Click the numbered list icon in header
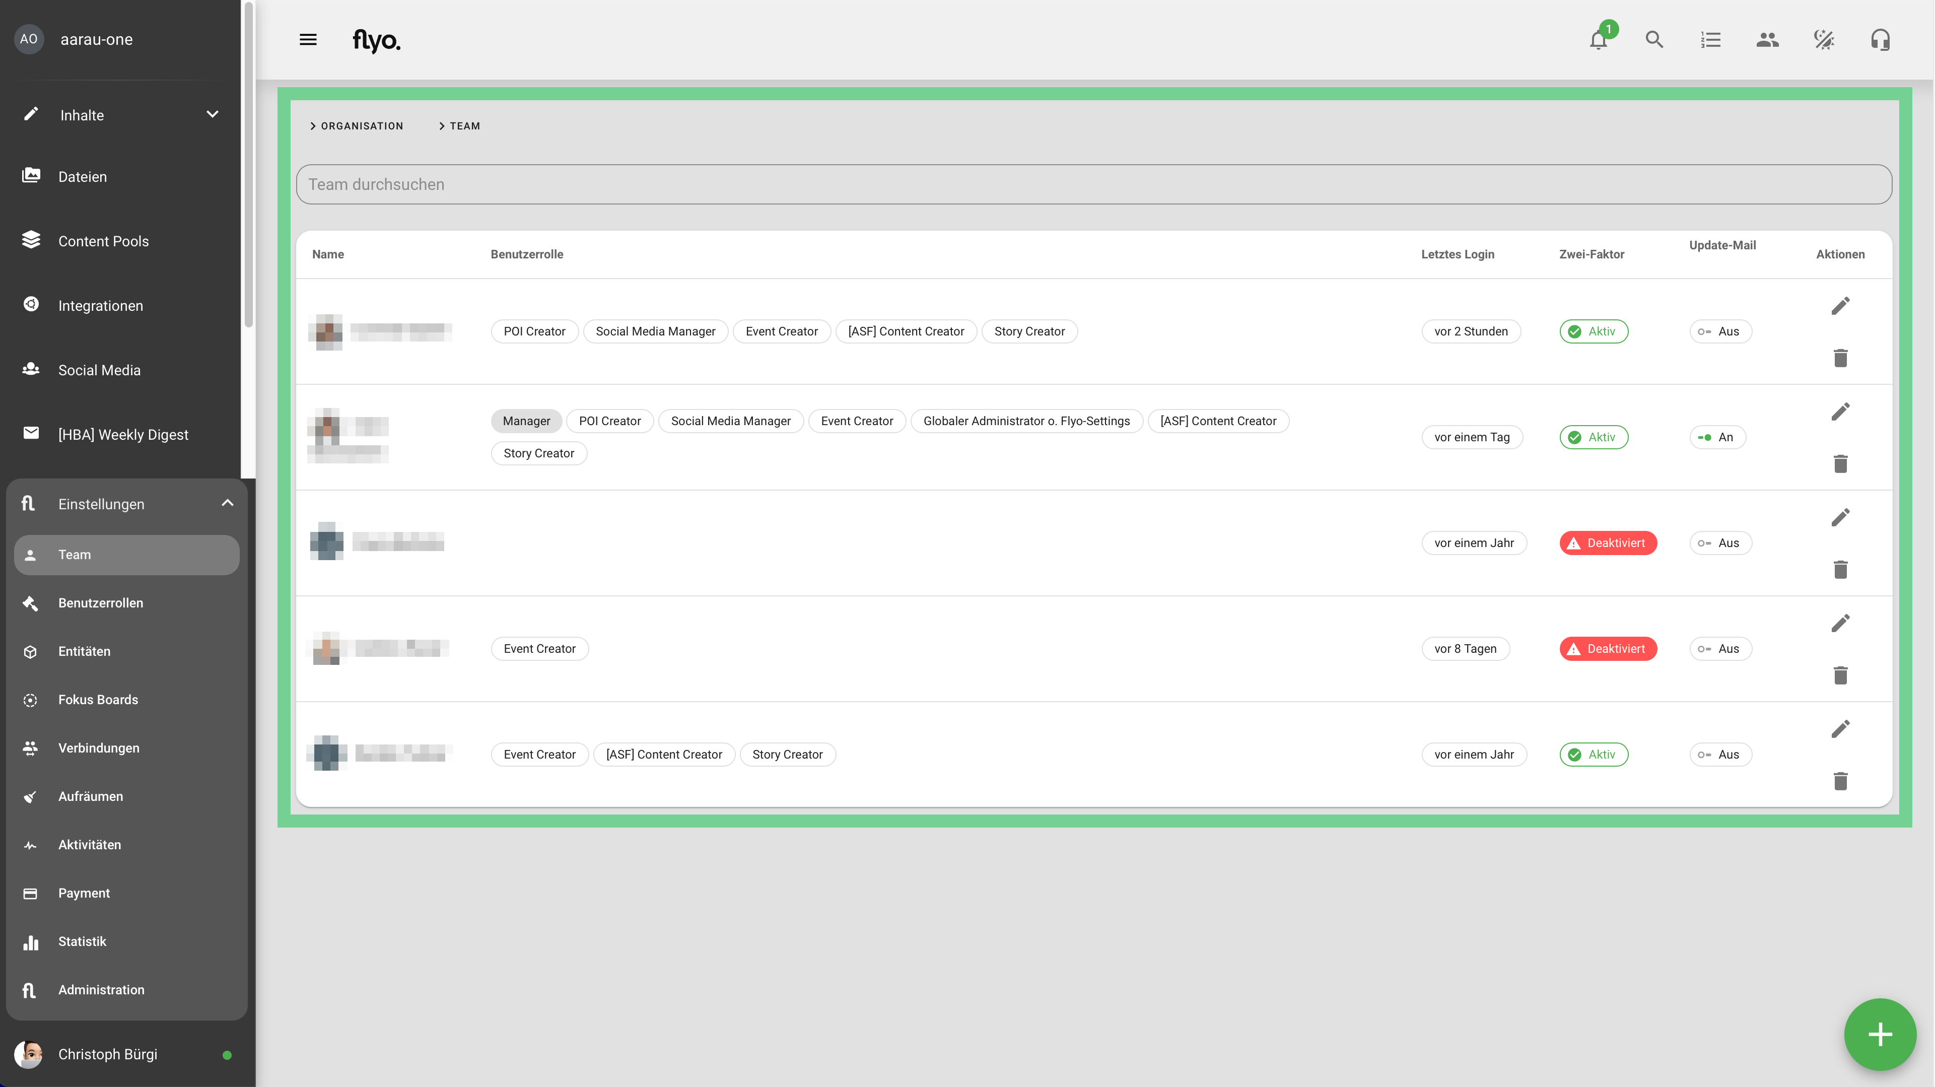 [1710, 40]
